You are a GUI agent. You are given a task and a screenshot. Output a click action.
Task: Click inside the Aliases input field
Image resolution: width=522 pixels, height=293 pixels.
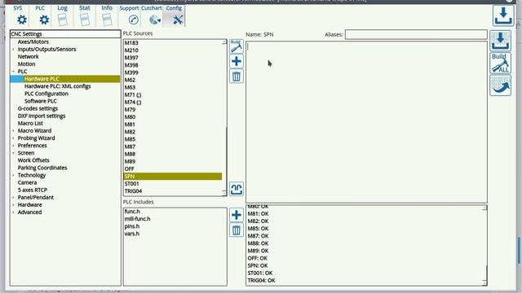coord(416,34)
